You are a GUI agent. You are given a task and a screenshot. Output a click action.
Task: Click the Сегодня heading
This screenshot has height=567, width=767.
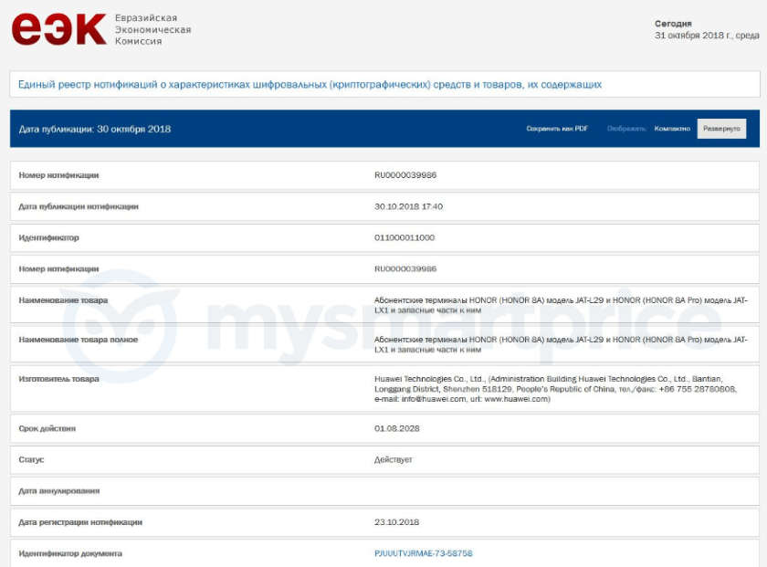(673, 24)
